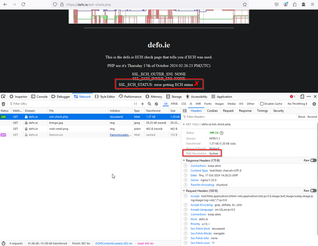Screen dimensions: 318x246
Task: Focus the Filter Headers input field
Action: click(x=239, y=117)
